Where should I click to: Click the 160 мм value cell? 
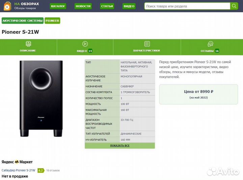pos(137,140)
